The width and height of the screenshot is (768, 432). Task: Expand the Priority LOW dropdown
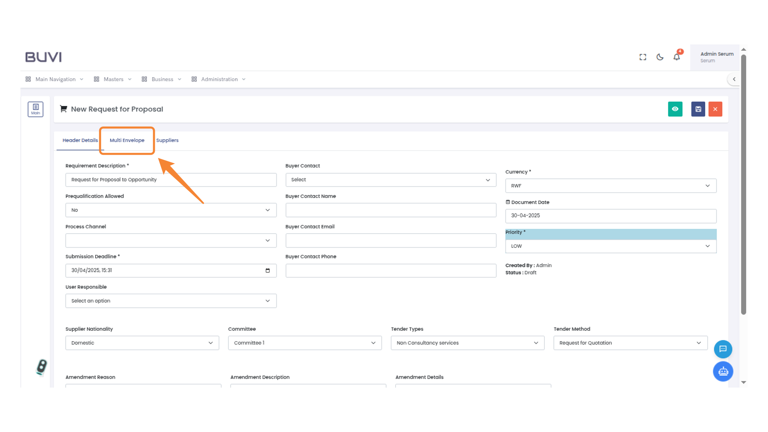pyautogui.click(x=610, y=246)
